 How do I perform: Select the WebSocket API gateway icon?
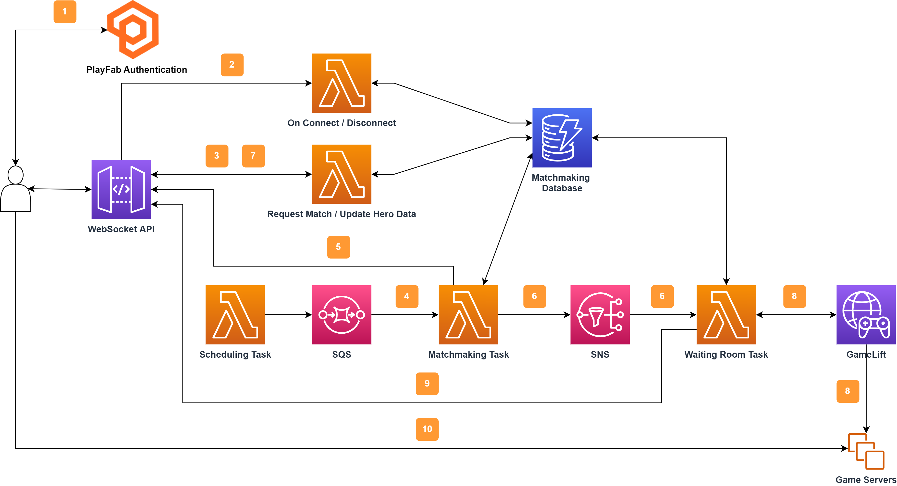pyautogui.click(x=121, y=189)
